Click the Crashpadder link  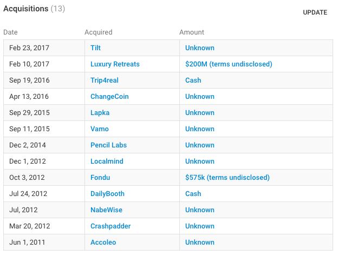point(110,226)
